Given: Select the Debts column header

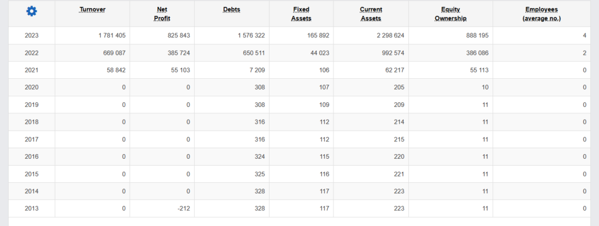Looking at the screenshot, I should click(232, 9).
